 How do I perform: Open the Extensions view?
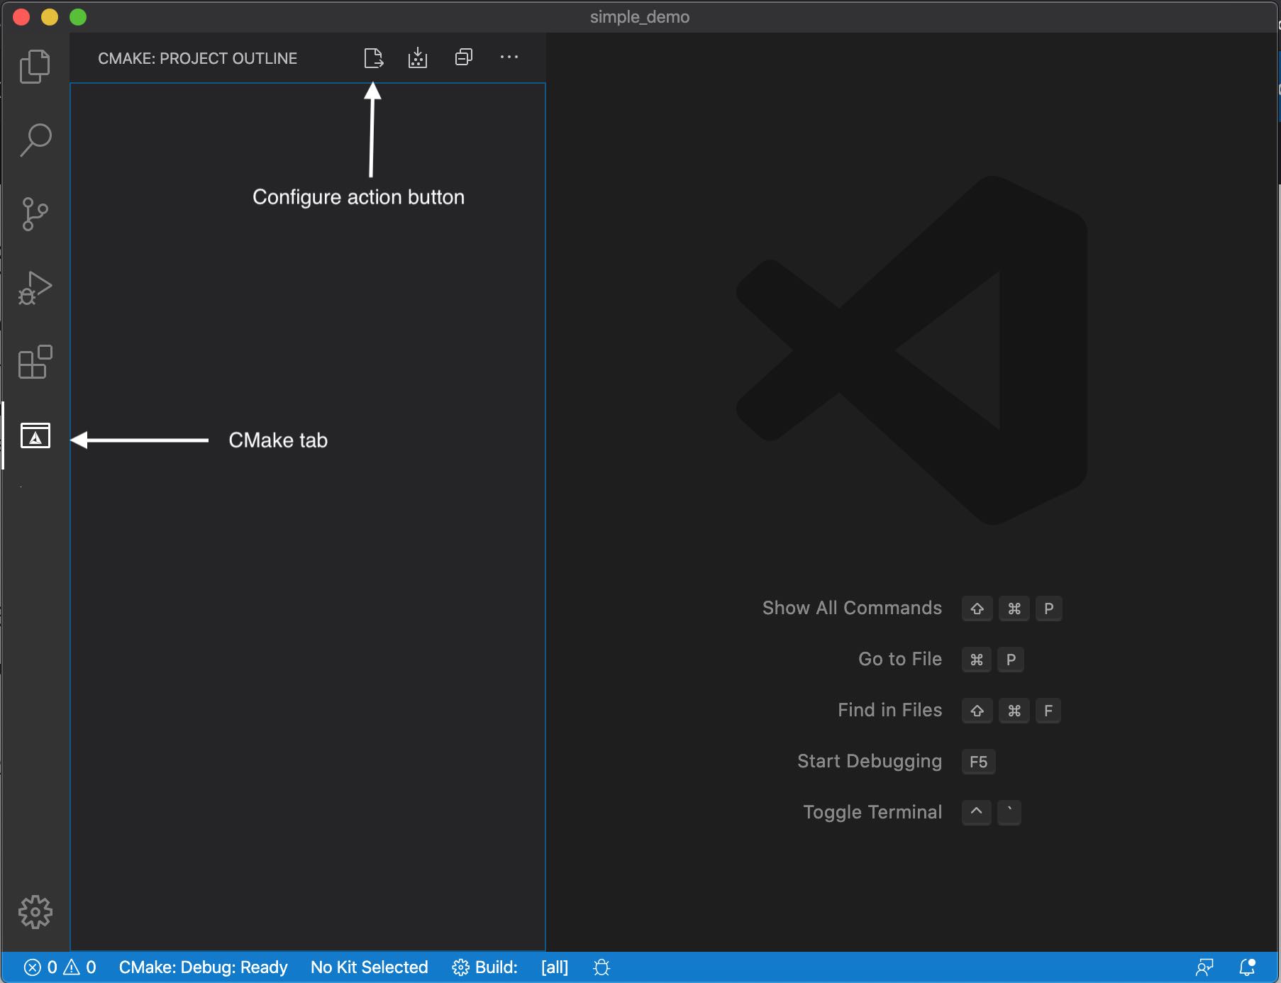(35, 362)
